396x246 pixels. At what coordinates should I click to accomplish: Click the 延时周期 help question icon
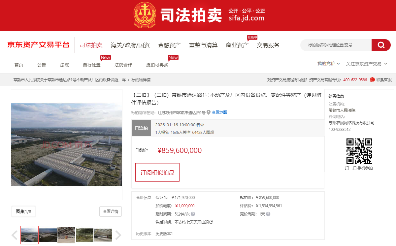click(193, 214)
